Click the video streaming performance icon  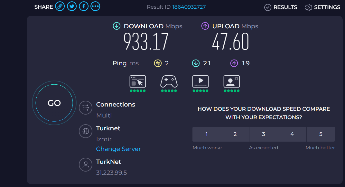200,82
